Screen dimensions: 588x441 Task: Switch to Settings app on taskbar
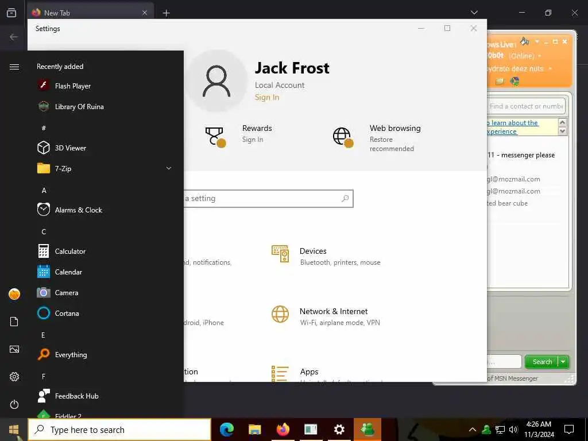(339, 430)
